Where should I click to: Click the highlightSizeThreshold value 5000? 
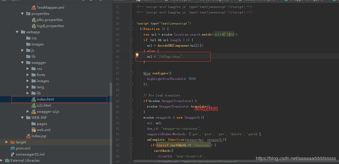point(192,79)
